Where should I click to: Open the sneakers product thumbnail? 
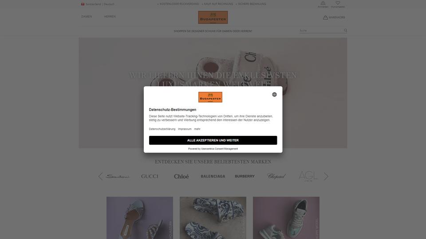[286, 218]
